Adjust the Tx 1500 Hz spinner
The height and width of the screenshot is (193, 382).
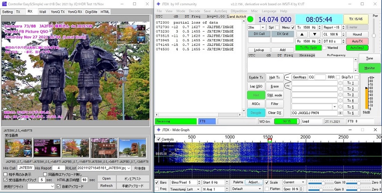(320, 27)
